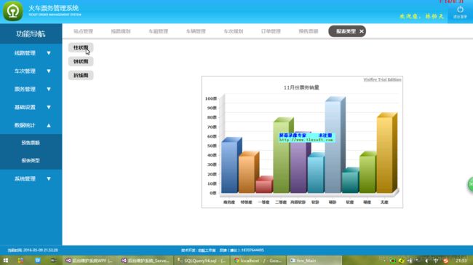Select the active 报表类型 tab label

[346, 31]
